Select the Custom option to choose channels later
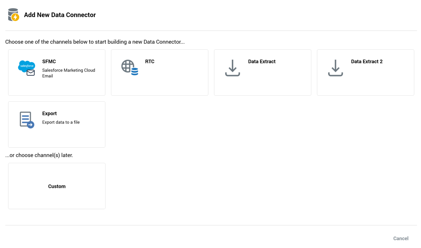The height and width of the screenshot is (248, 421). pos(57,186)
